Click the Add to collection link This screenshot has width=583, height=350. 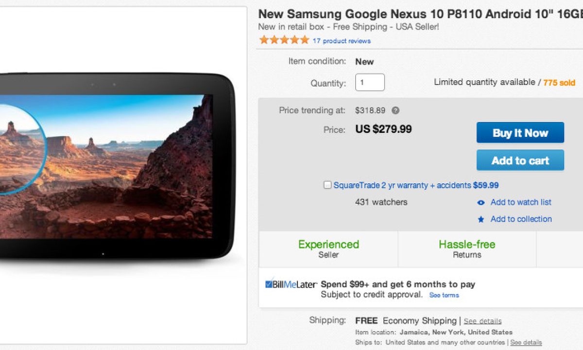pos(521,219)
